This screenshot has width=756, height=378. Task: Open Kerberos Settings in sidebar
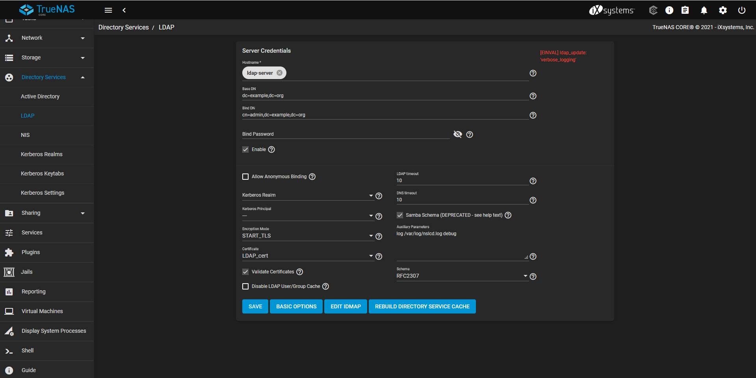click(x=47, y=193)
